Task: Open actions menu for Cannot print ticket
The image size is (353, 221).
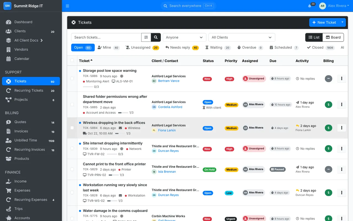Action: pos(342,169)
